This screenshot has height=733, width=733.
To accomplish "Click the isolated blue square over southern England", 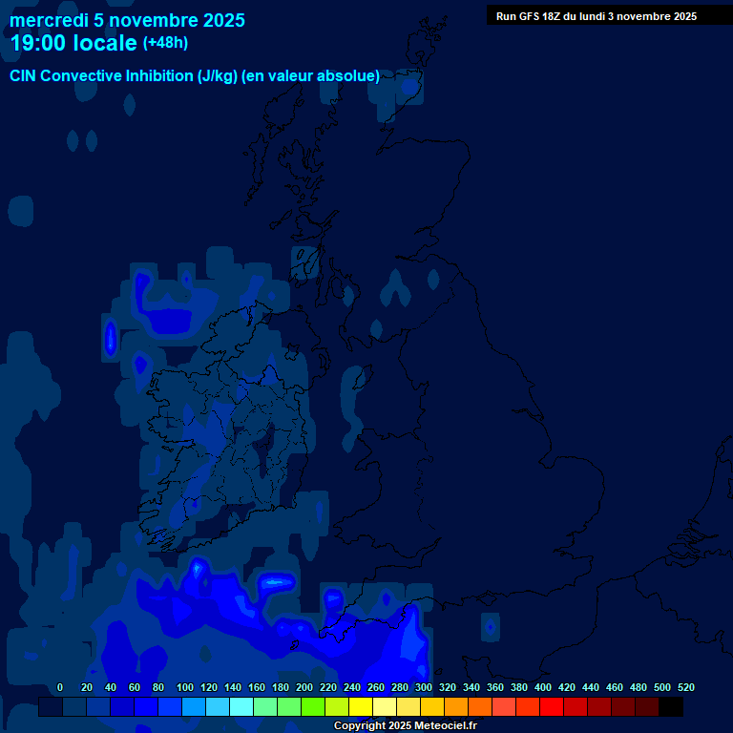I will click(x=490, y=627).
